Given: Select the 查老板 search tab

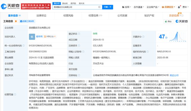Looking at the screenshot, I should 65,3.
